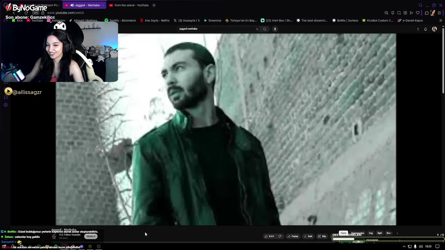Click the video player showing Jagged - Merhaba
The image size is (445, 250).
point(226,129)
